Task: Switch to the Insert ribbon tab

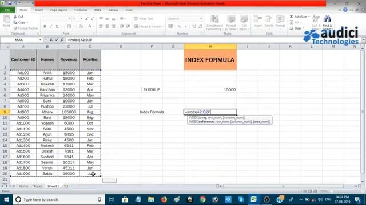Action: (x=39, y=10)
